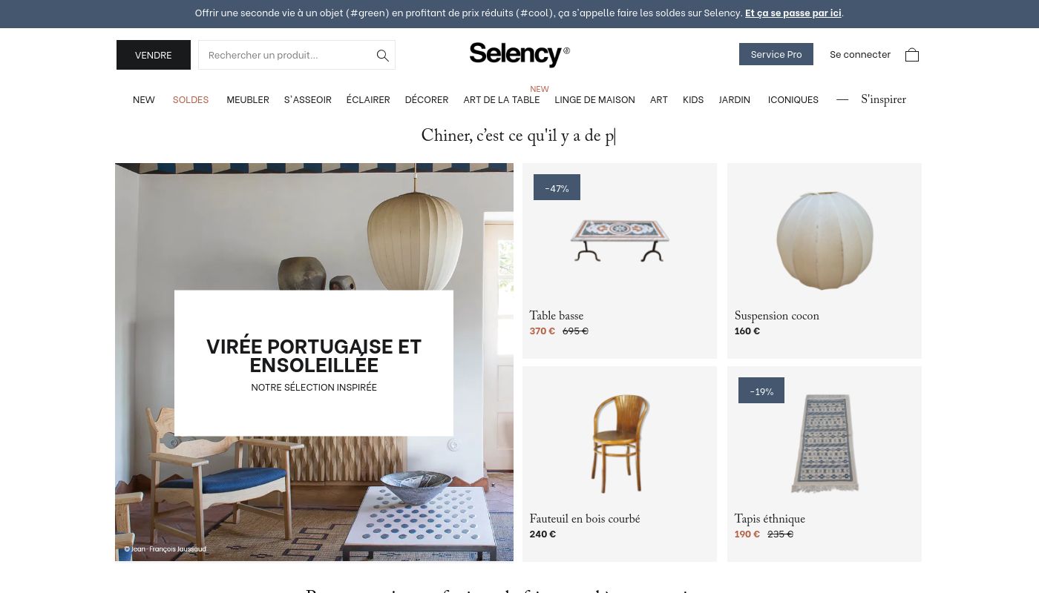1039x593 pixels.
Task: Select the Fauteuil en bois courbé image
Action: tap(620, 443)
